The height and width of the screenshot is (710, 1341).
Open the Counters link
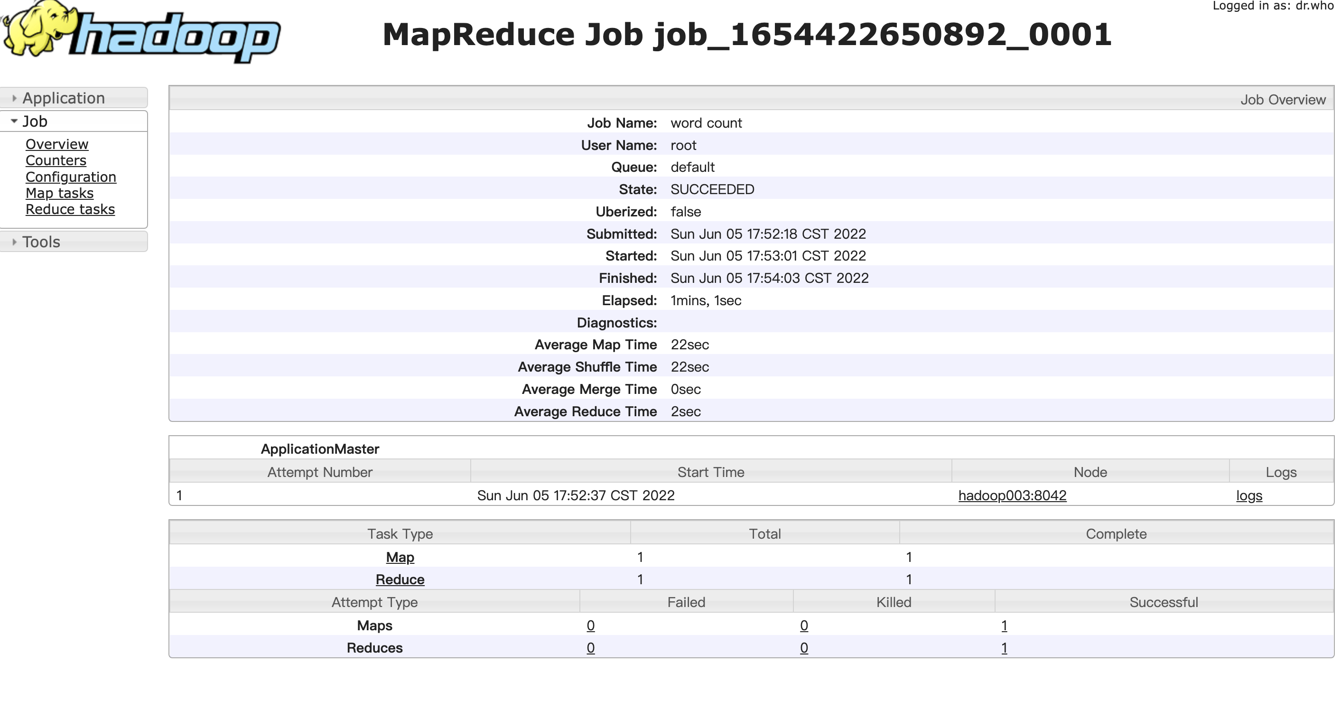click(x=56, y=160)
